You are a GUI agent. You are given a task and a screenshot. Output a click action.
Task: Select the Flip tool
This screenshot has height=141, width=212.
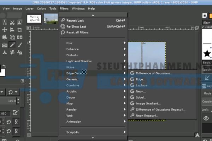(x=19, y=37)
